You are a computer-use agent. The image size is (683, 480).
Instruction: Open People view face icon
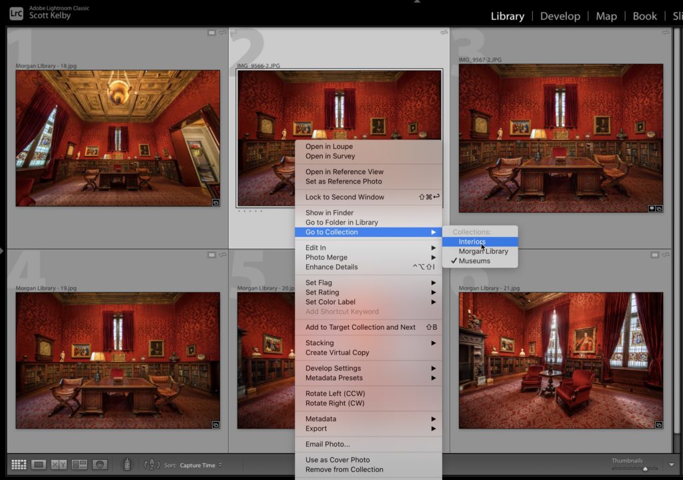point(100,465)
